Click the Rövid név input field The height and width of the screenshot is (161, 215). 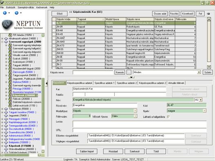pos(105,105)
